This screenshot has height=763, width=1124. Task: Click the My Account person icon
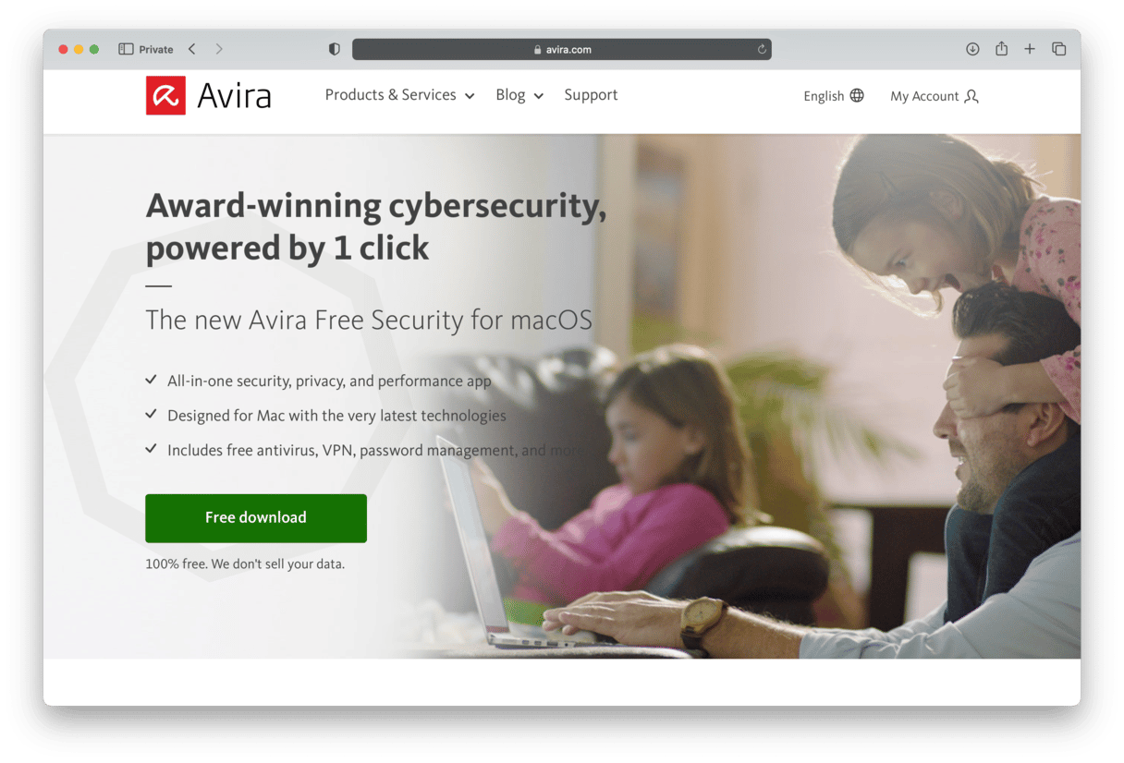[971, 96]
